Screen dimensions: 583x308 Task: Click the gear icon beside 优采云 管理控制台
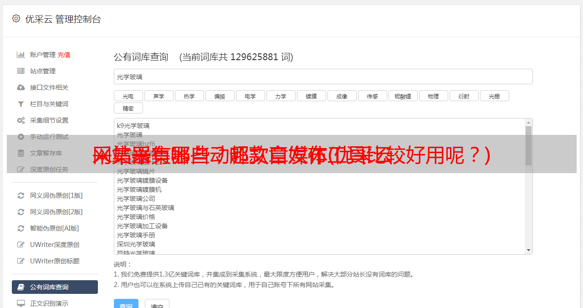click(16, 19)
